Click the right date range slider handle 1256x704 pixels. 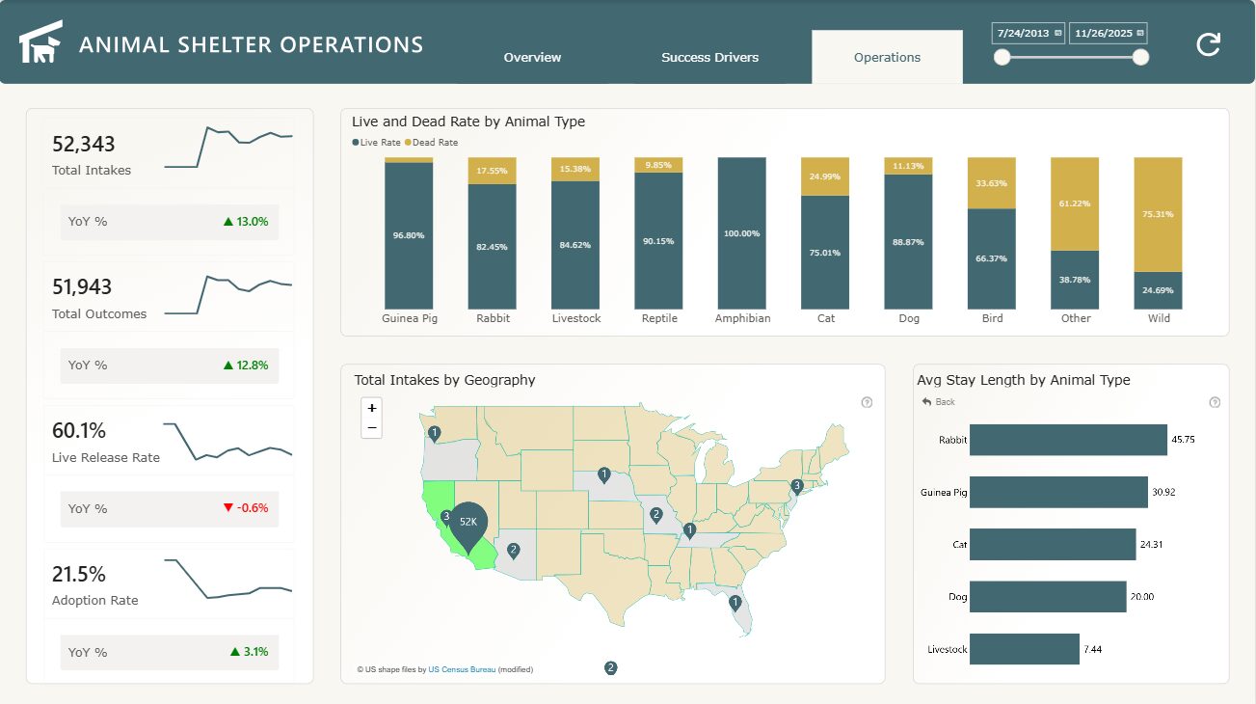tap(1140, 57)
